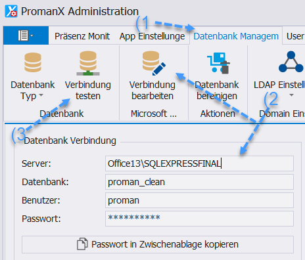
Task: Open the User tab
Action: [x=295, y=36]
